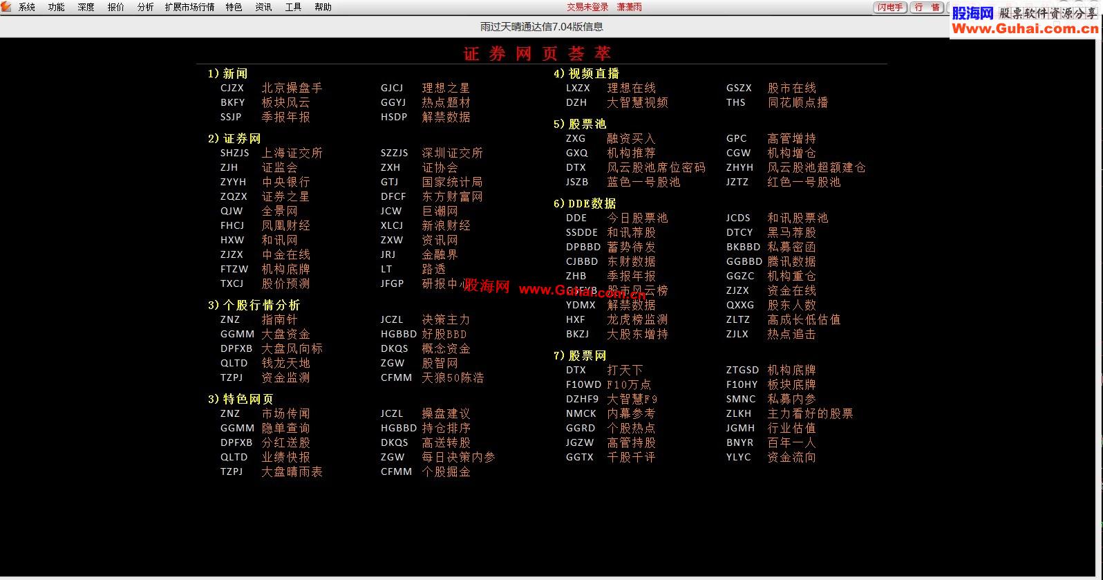Open the 隐单查询 link
1103x580 pixels.
tap(286, 428)
